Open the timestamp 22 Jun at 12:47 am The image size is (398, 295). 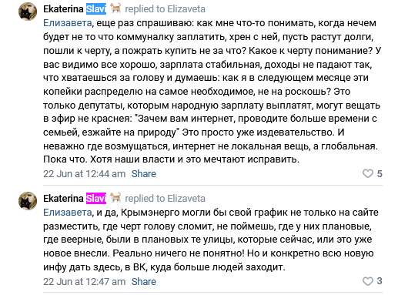[84, 282]
